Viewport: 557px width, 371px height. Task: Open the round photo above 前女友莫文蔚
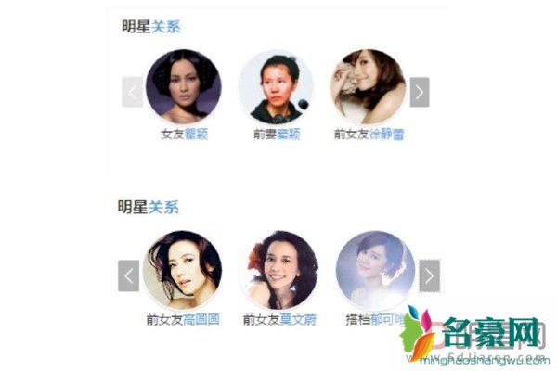click(x=278, y=271)
